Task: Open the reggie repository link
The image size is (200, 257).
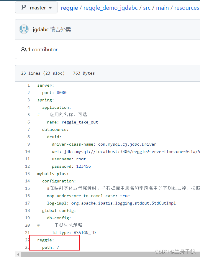Action: tap(69, 8)
